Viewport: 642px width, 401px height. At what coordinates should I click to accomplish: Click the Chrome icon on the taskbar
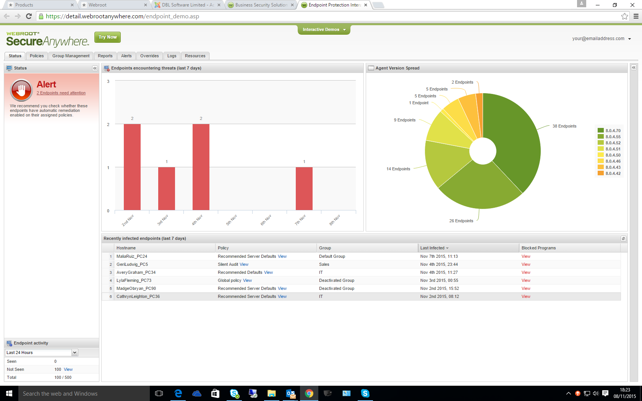[x=309, y=393]
